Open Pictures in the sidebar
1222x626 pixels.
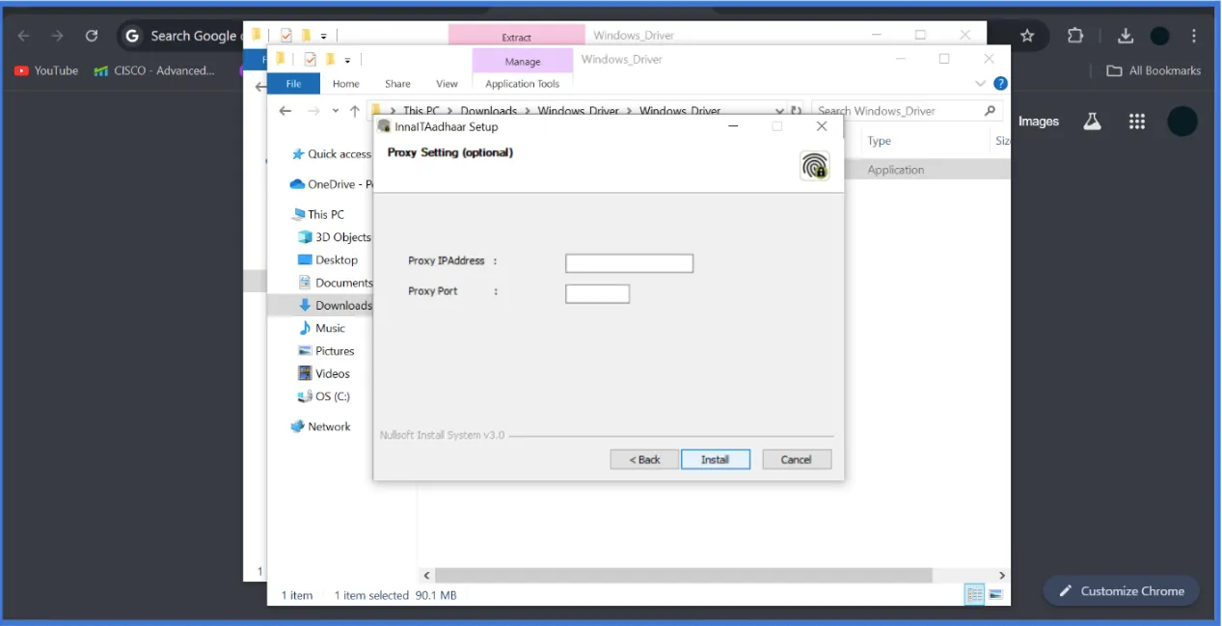[326, 351]
